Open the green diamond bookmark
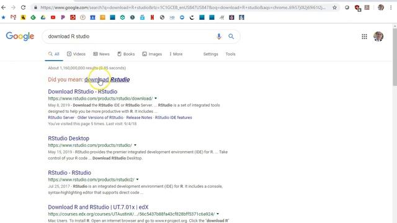397x223 pixels. click(33, 17)
